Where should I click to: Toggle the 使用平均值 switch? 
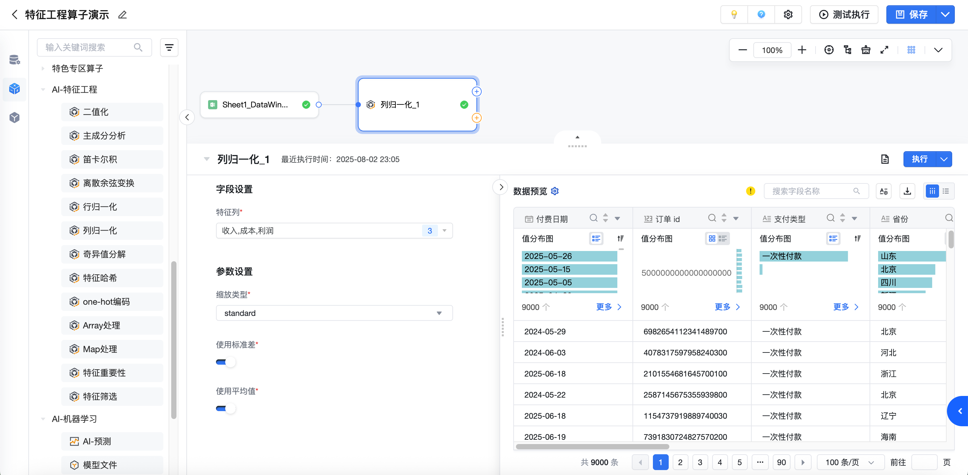coord(226,408)
